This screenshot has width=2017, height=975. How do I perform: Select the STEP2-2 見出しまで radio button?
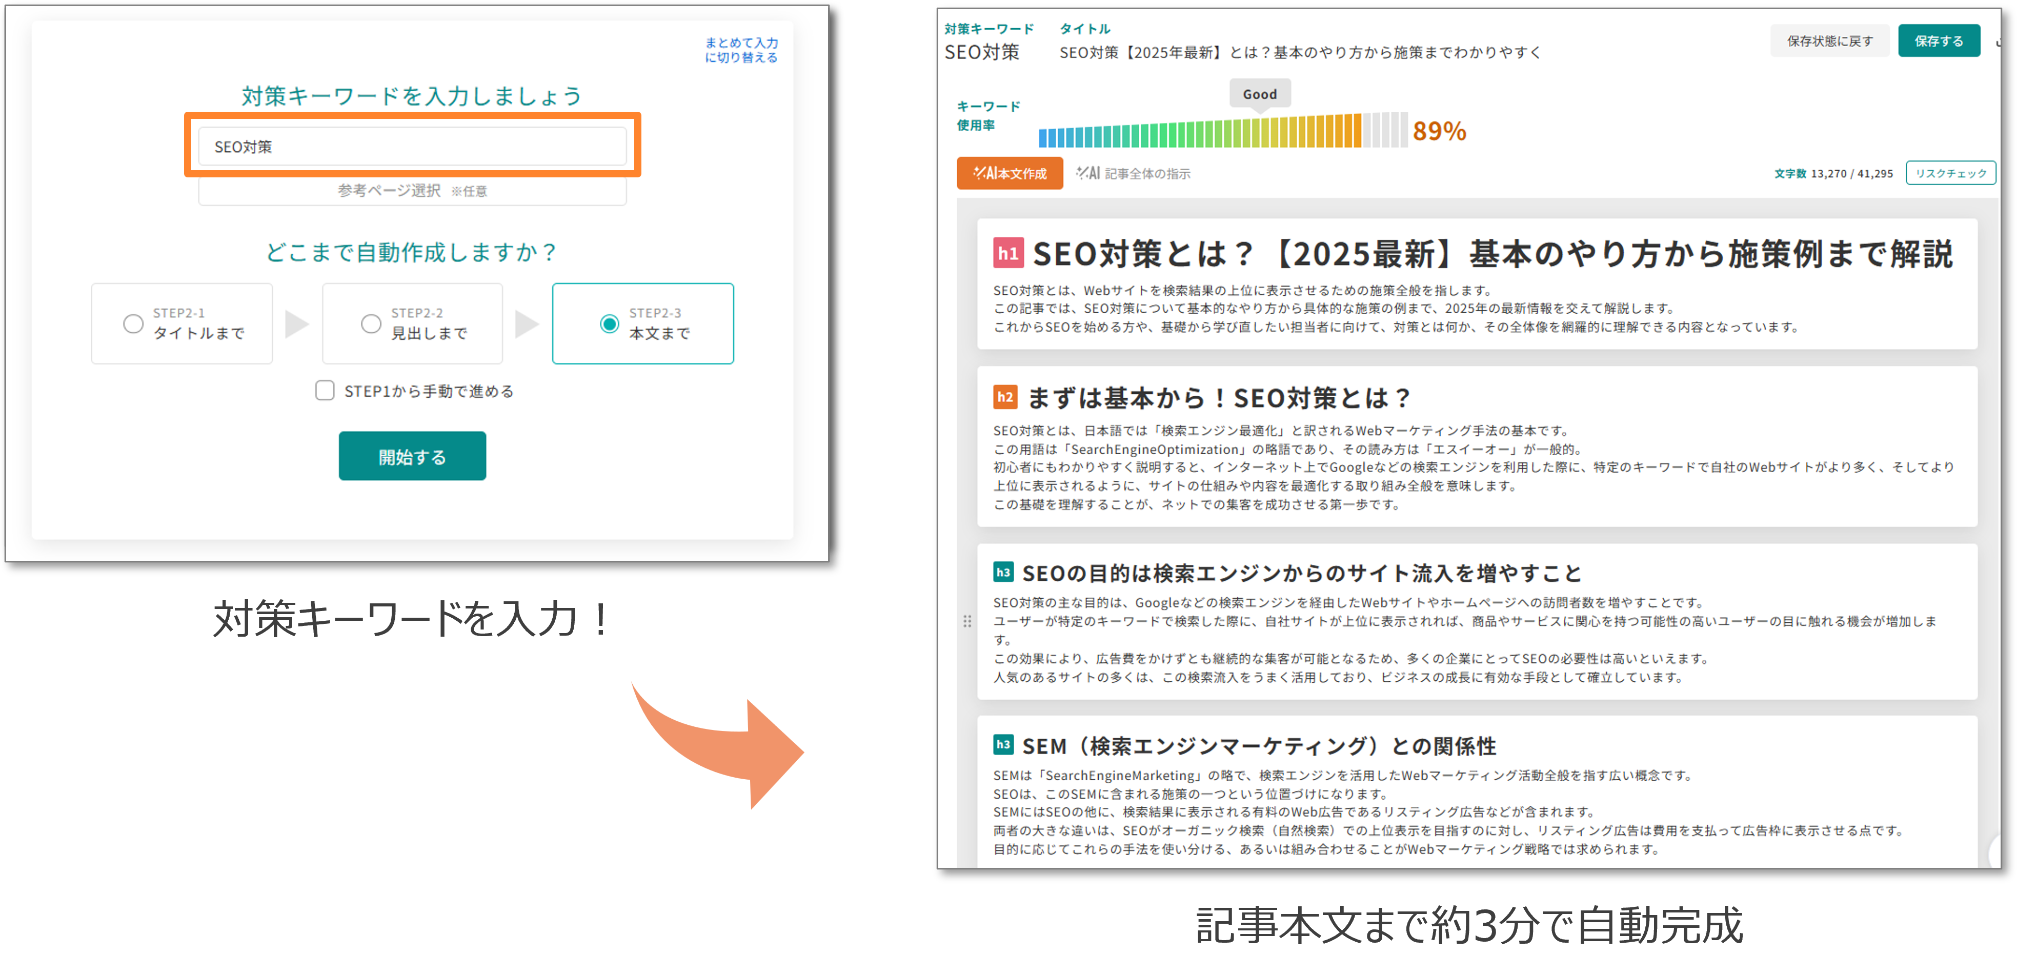371,323
